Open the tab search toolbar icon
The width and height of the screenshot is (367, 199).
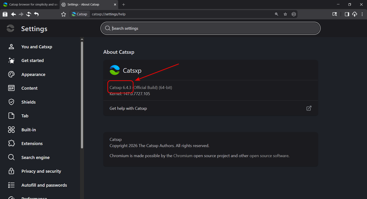click(x=335, y=14)
